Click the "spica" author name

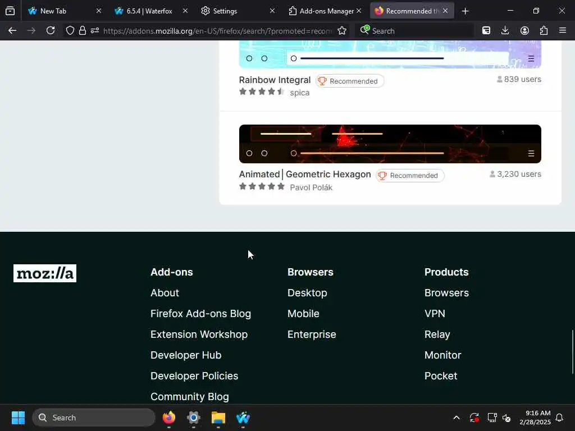click(300, 93)
